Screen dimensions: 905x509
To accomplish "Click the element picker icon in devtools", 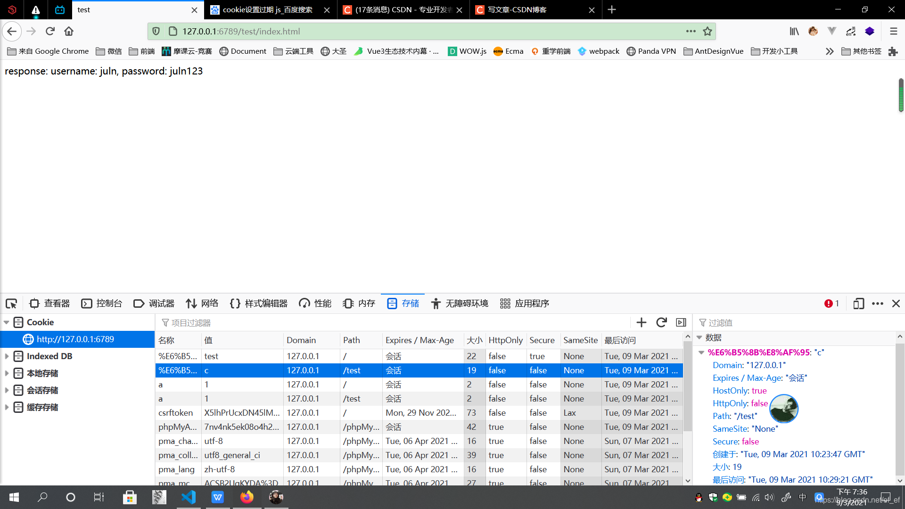I will click(11, 304).
